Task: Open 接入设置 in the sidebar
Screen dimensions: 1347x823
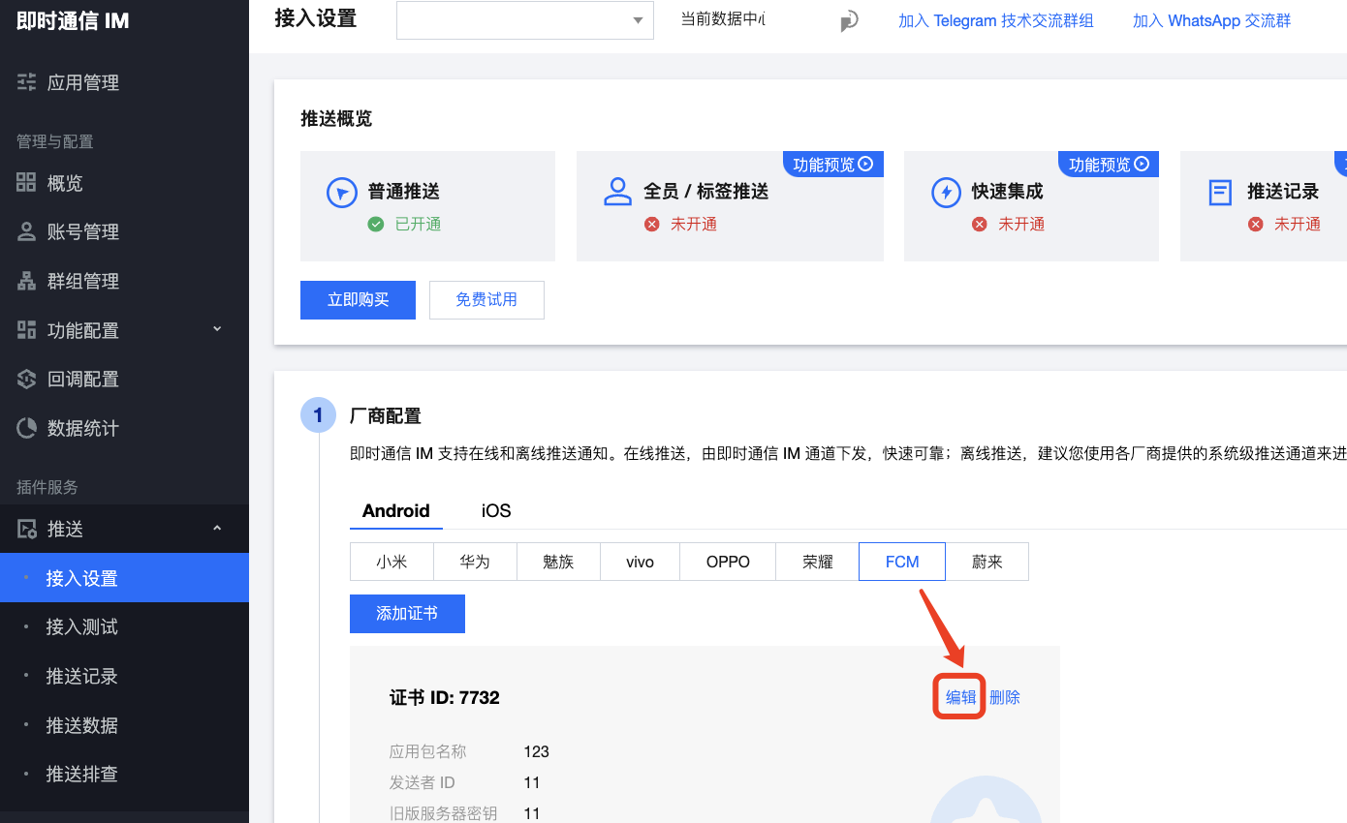Action: [x=124, y=578]
